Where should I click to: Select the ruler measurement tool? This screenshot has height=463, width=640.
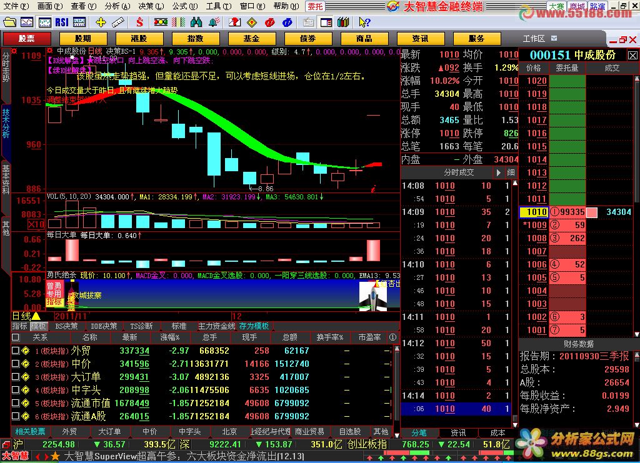[x=118, y=22]
